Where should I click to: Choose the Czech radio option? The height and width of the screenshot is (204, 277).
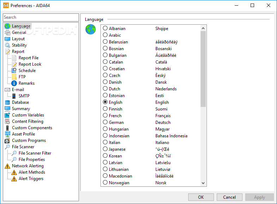point(105,75)
